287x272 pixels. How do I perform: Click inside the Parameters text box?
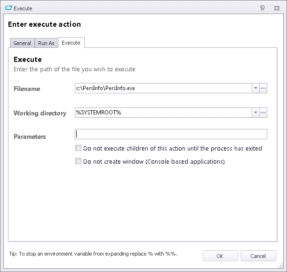click(x=171, y=134)
